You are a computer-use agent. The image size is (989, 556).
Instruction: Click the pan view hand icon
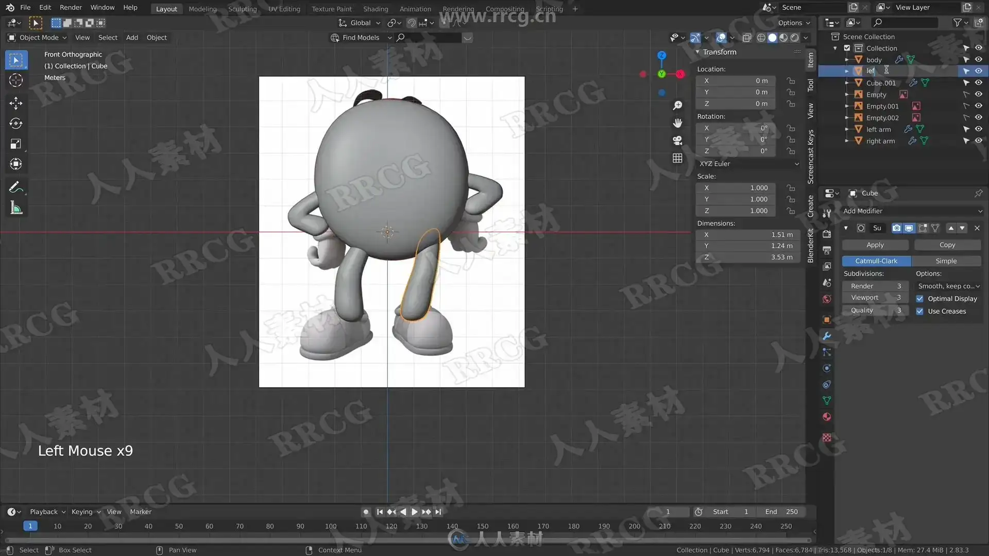[677, 123]
